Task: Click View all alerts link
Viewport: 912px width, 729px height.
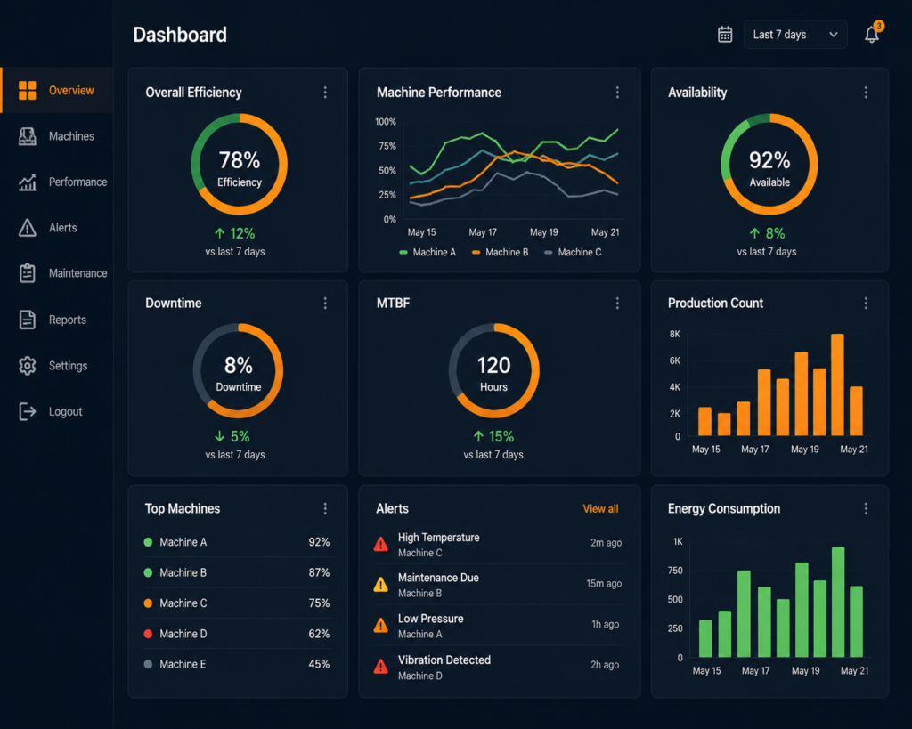Action: (600, 508)
